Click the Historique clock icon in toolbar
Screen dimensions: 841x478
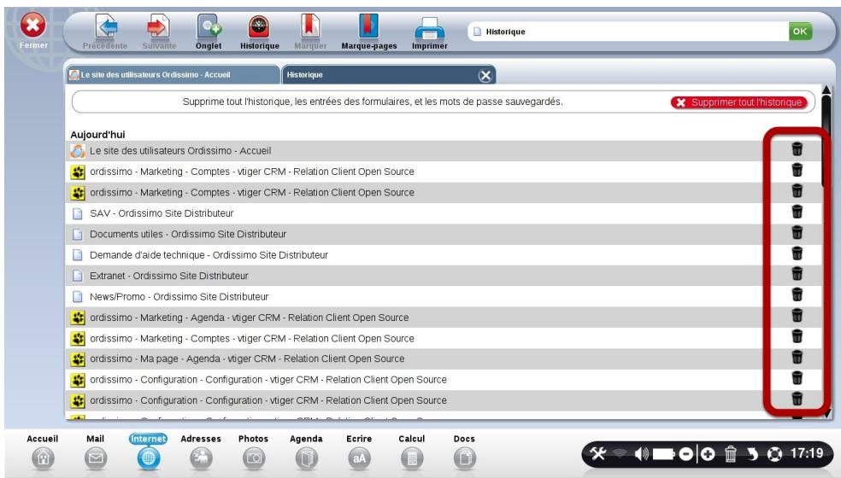tap(259, 26)
